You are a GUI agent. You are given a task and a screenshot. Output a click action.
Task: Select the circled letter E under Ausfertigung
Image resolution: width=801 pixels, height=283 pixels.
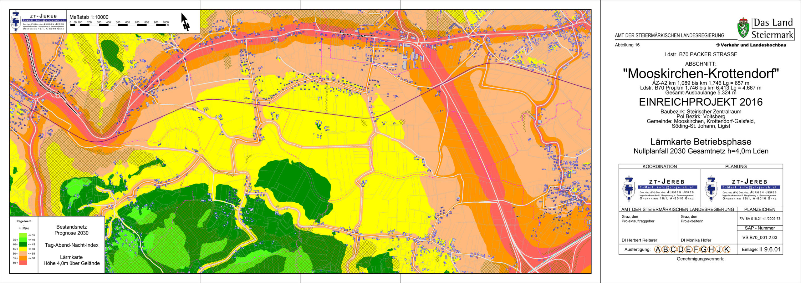[688, 249]
